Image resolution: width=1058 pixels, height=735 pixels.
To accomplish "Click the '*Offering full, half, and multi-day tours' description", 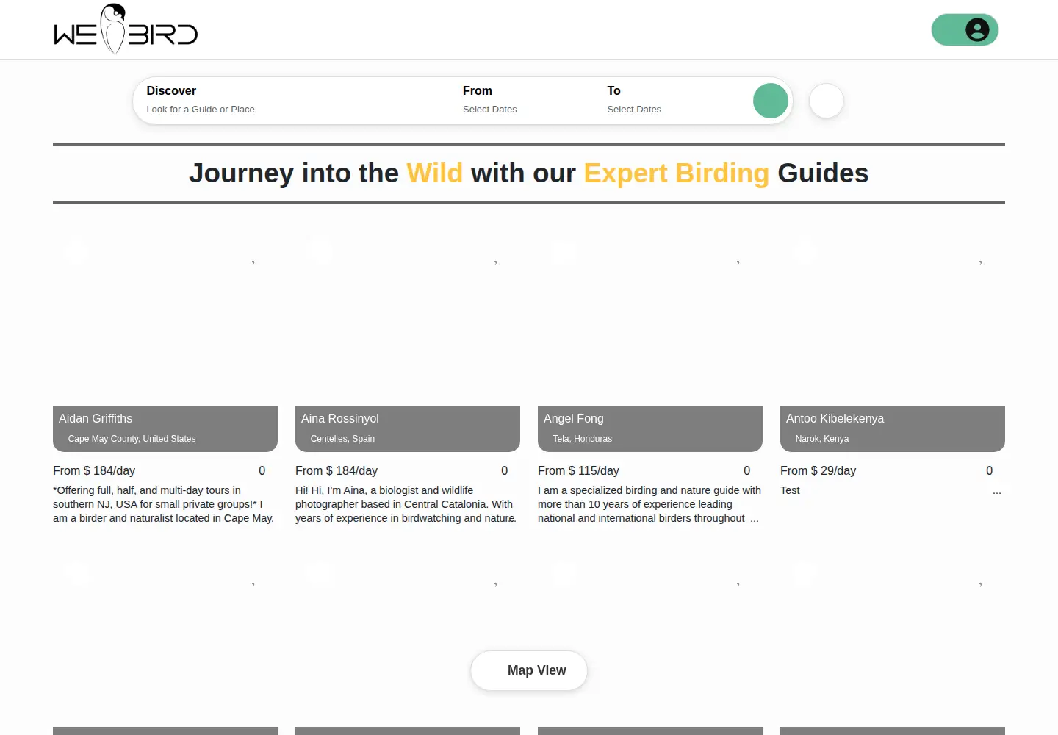I will 164,504.
